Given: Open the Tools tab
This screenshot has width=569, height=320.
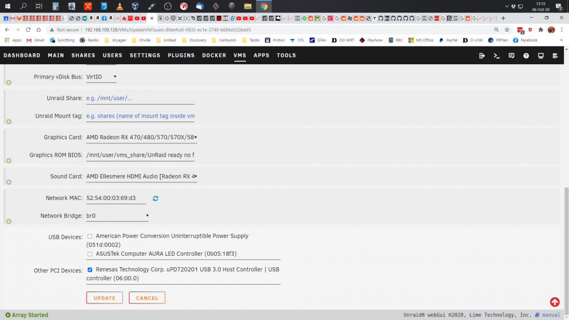Looking at the screenshot, I should 286,56.
